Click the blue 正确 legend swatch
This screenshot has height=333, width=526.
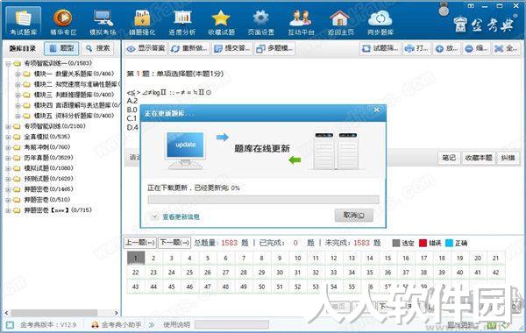click(449, 243)
